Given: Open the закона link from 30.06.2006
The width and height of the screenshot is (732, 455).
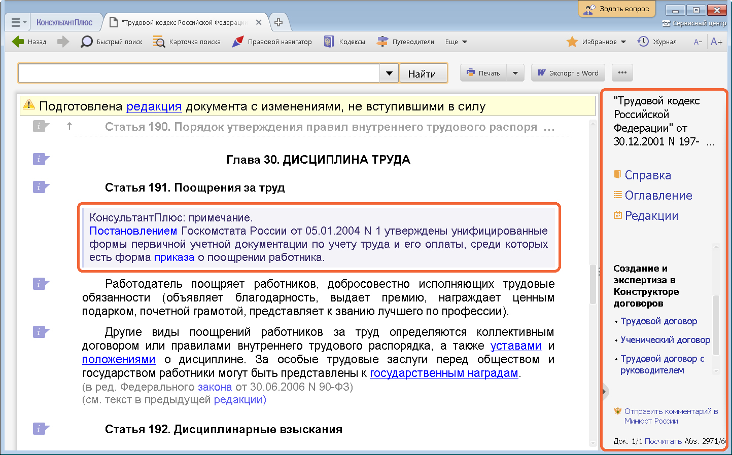Looking at the screenshot, I should (x=215, y=387).
